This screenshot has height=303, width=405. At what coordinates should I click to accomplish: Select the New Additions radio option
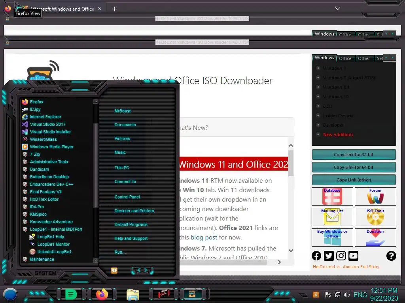point(318,134)
